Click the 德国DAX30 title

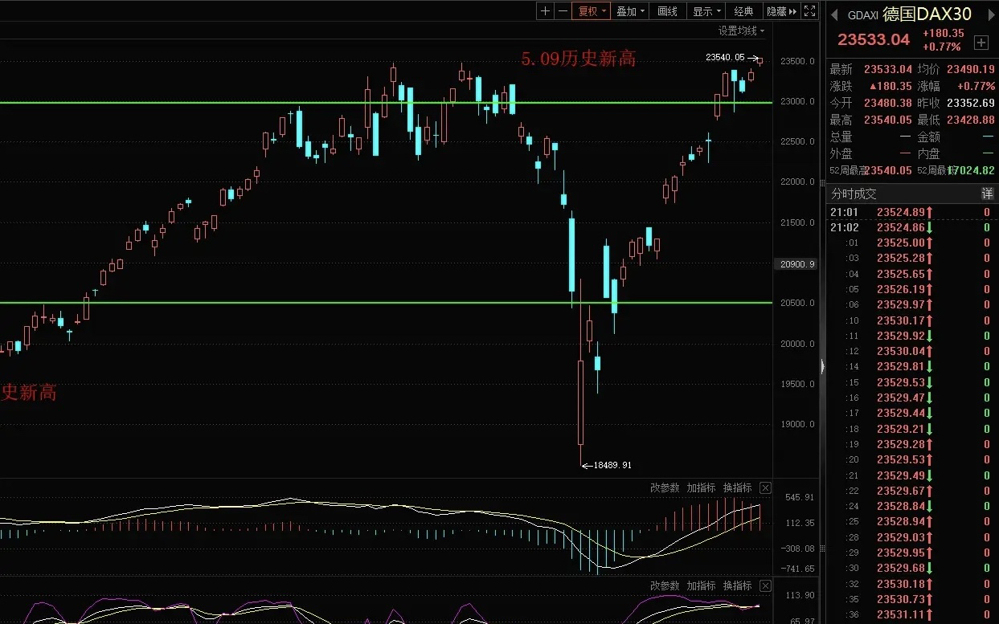[927, 14]
